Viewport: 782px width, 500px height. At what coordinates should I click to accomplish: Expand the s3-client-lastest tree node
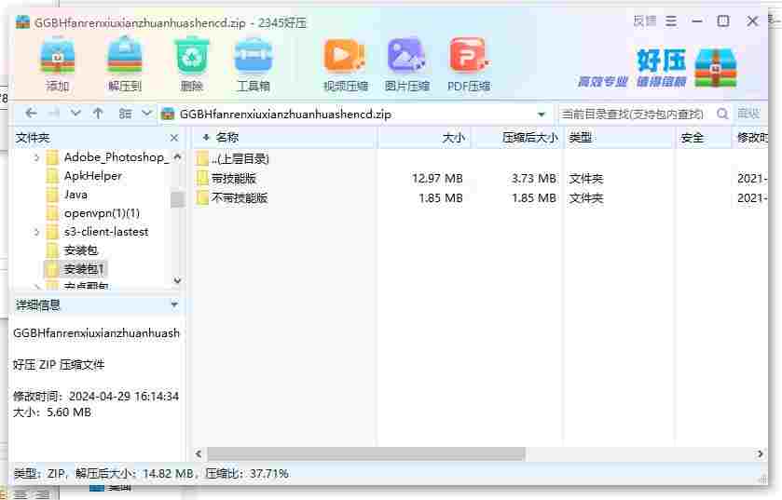pos(36,232)
